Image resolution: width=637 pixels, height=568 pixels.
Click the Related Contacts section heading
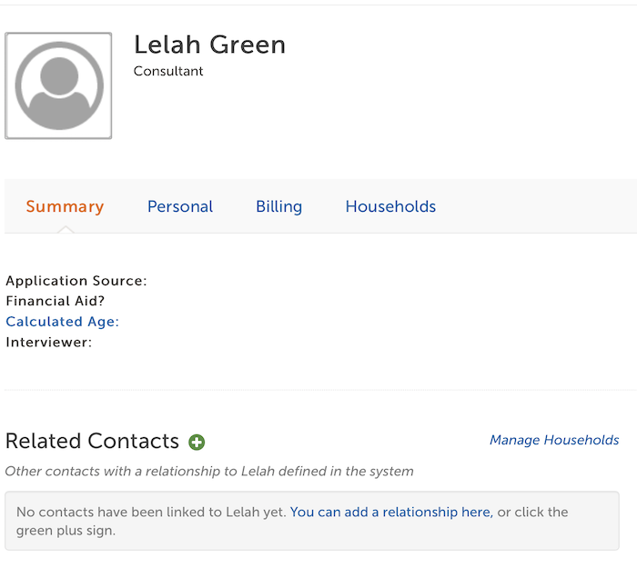(92, 441)
